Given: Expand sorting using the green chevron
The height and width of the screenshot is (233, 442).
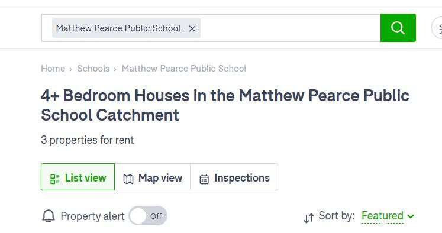Looking at the screenshot, I should point(411,216).
